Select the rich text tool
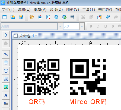Screen dimensions: 121x110 6,103
